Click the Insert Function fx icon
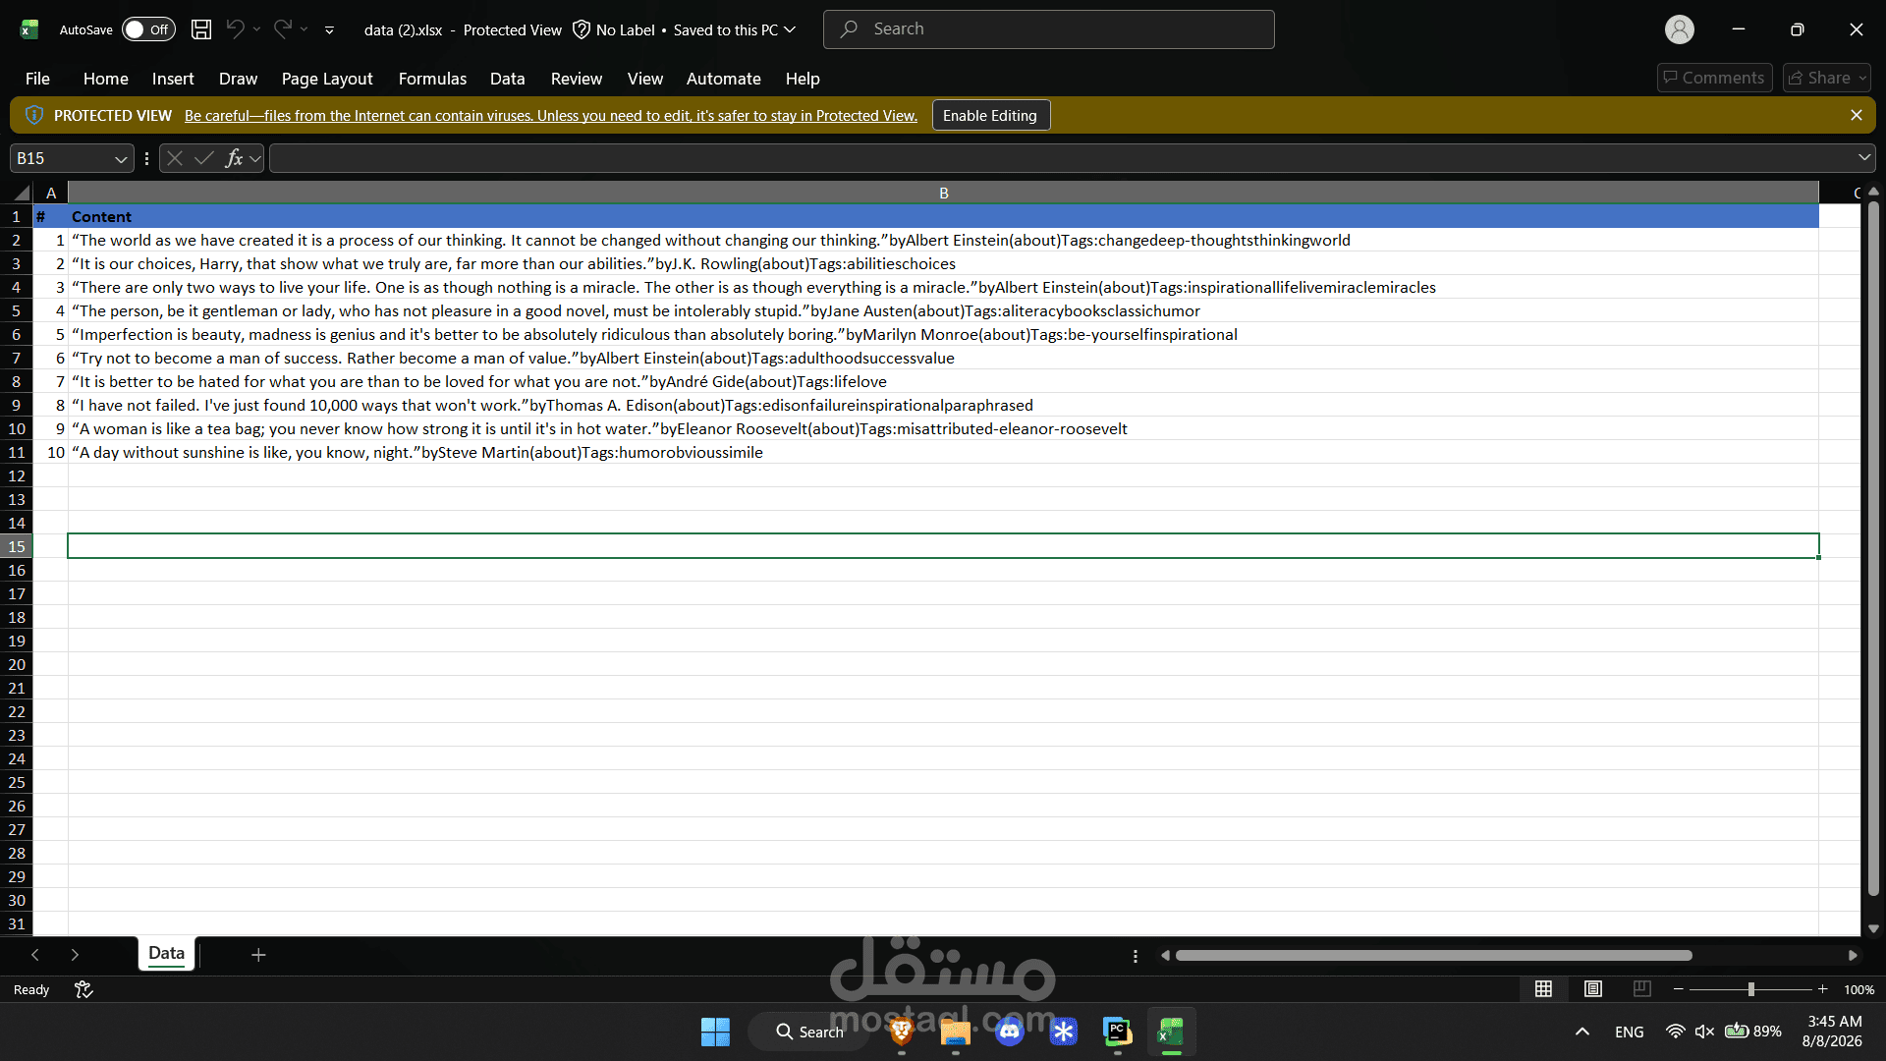 point(234,158)
